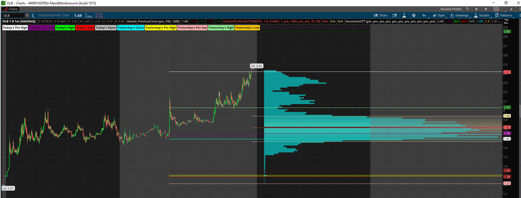Click the Today's Pm Lows label
Image resolution: width=521 pixels, height=198 pixels.
[x=41, y=27]
